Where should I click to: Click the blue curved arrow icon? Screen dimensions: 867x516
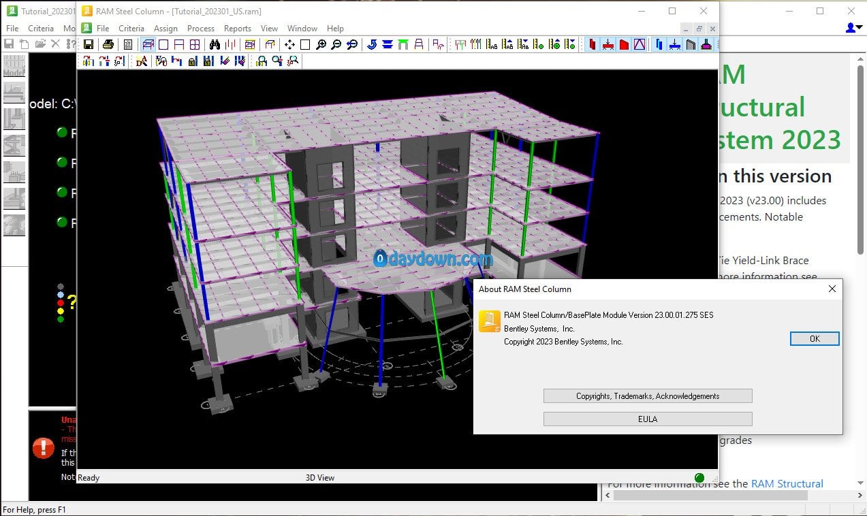click(x=372, y=44)
